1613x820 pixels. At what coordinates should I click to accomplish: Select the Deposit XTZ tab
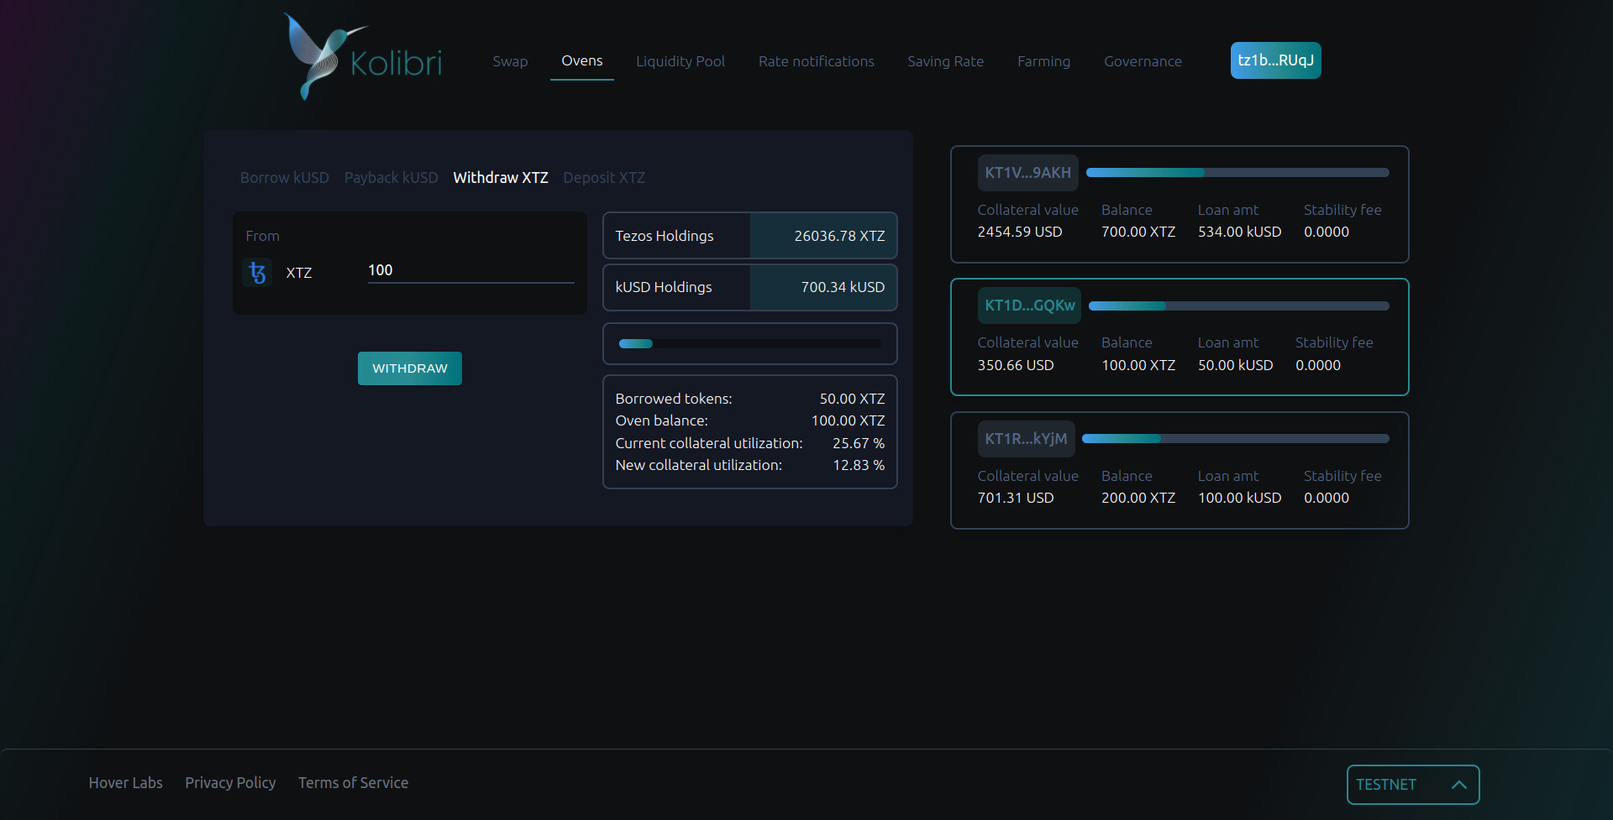[x=604, y=178]
